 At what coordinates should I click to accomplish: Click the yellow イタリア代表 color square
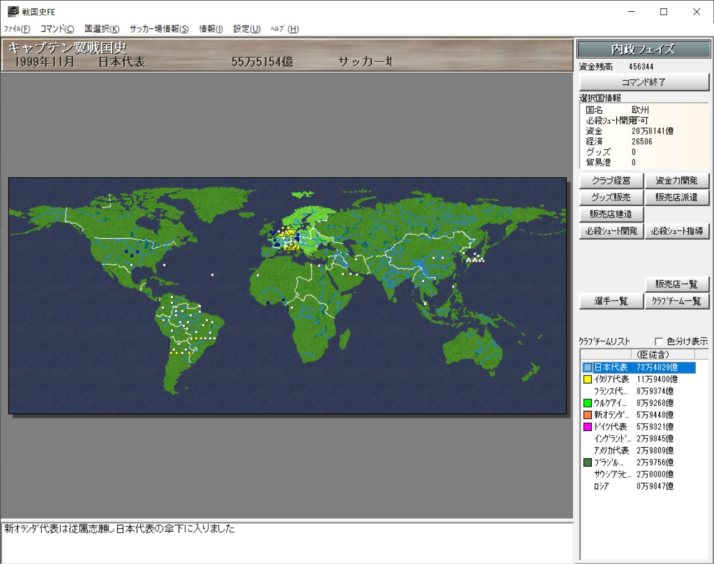coord(587,380)
